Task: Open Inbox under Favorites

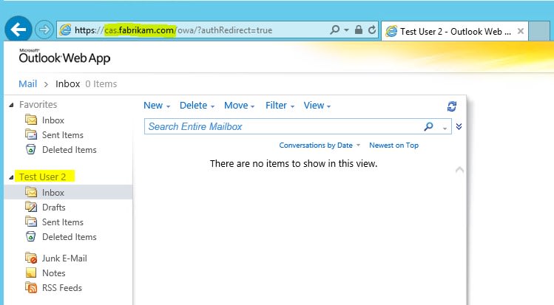Action: point(53,120)
